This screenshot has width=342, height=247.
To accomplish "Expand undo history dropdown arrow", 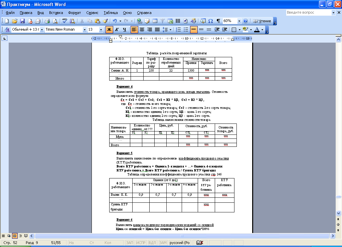I will click(x=120, y=21).
